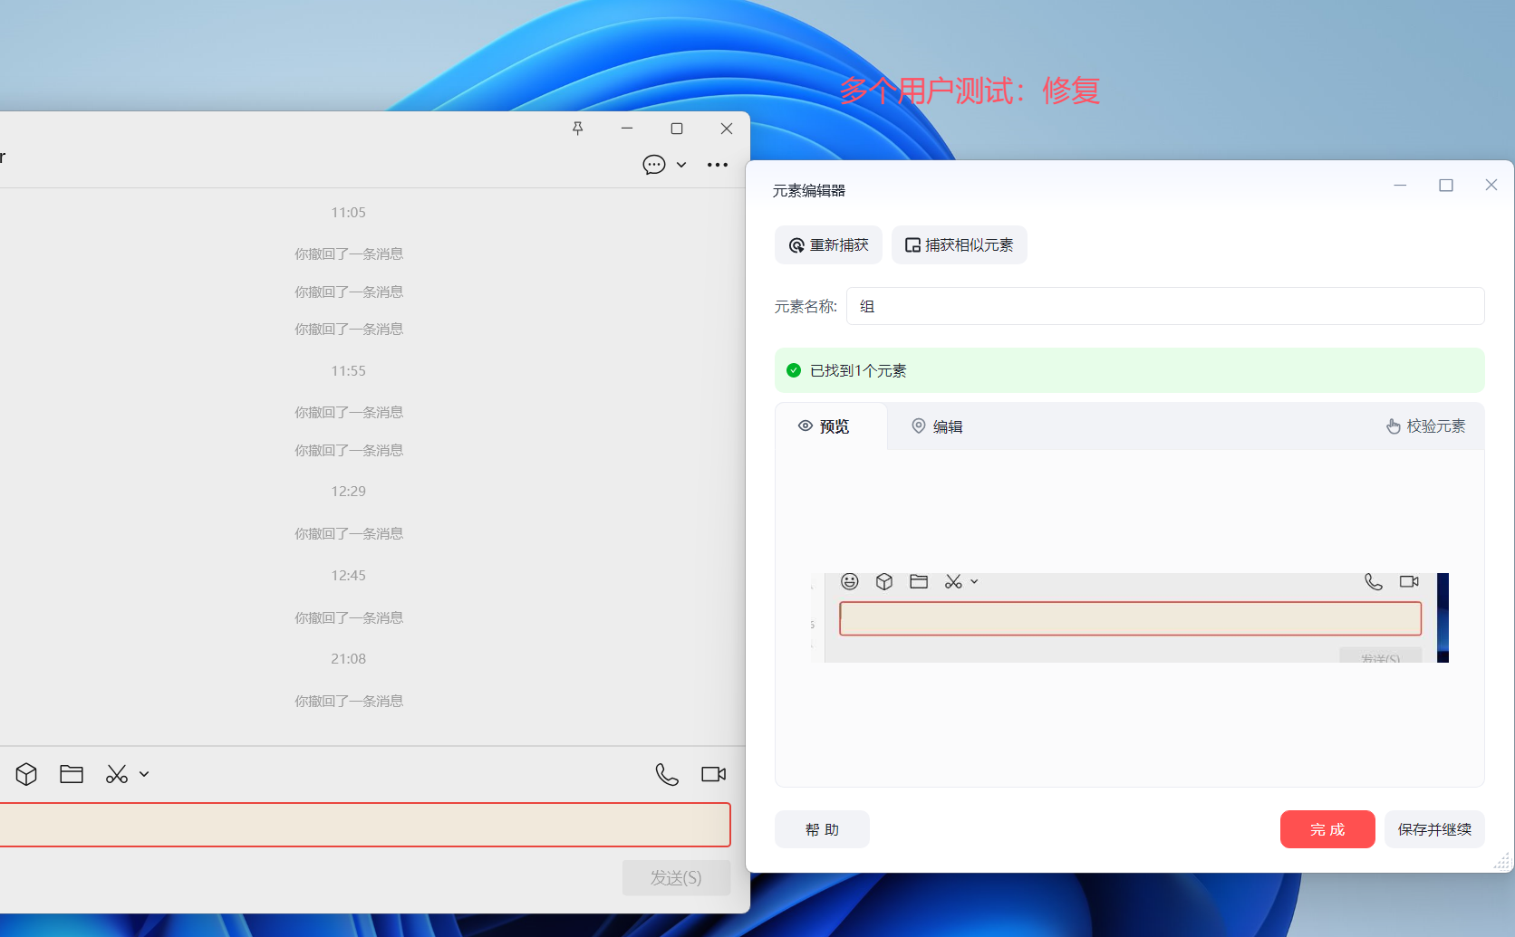Maximize the chat window
1515x937 pixels.
pos(677,129)
